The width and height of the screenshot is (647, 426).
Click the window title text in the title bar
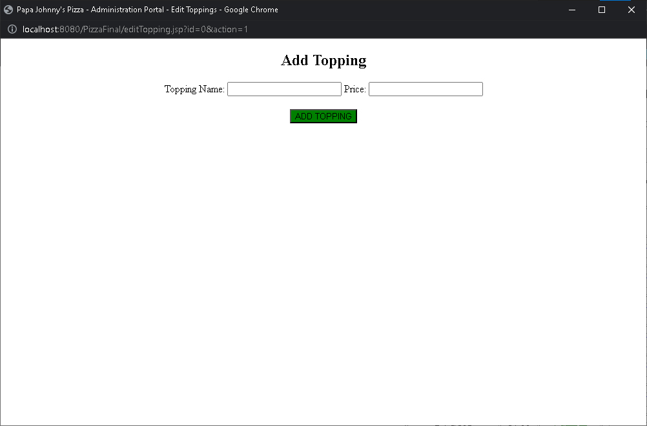[147, 10]
